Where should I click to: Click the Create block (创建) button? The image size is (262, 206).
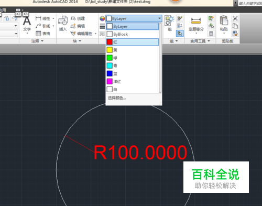pyautogui.click(x=78, y=18)
